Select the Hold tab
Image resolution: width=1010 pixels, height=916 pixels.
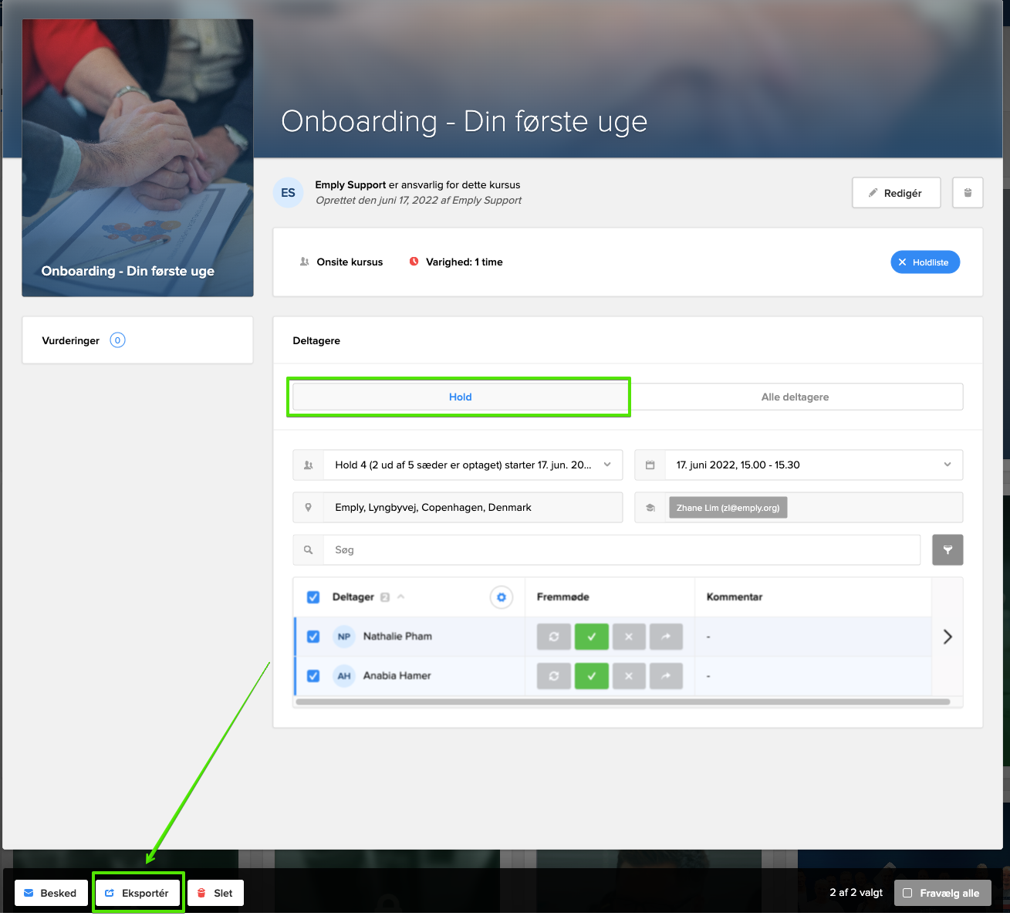click(461, 397)
